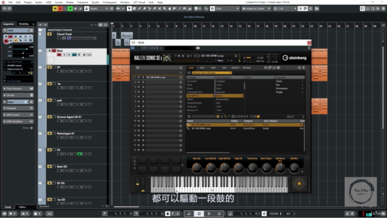Switch to HALion EFFECTS tab
The width and height of the screenshot is (387, 218).
tap(235, 68)
